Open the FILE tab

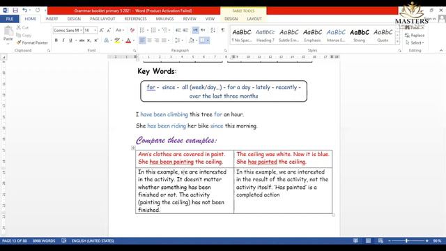(10, 19)
